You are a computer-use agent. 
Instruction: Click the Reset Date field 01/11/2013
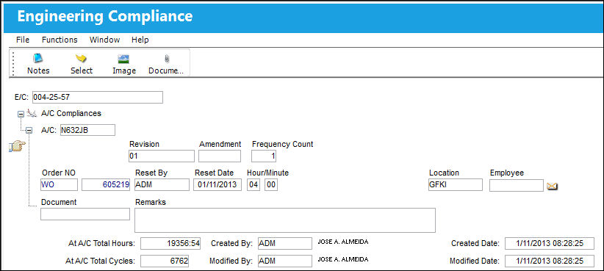(217, 185)
